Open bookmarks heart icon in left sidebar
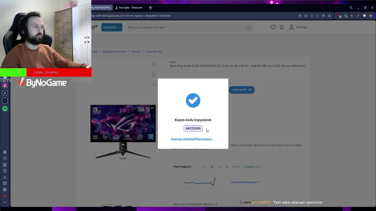 (5, 158)
